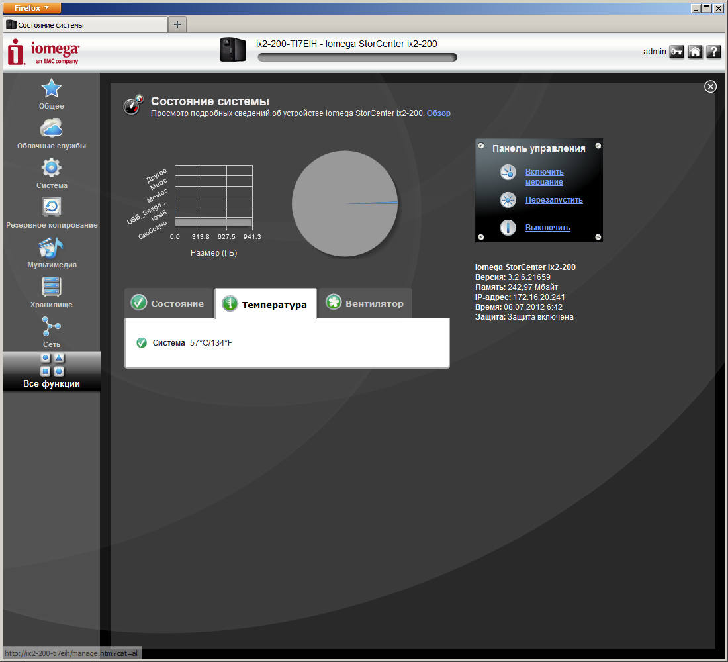728x662 pixels.
Task: Click the Память 242,97 Мбайт line
Action: pos(516,287)
